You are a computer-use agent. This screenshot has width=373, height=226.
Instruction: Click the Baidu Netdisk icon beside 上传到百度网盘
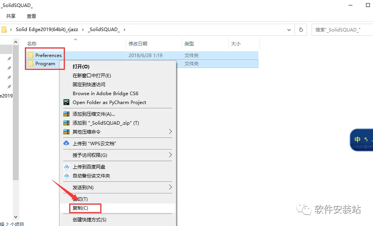click(66, 167)
